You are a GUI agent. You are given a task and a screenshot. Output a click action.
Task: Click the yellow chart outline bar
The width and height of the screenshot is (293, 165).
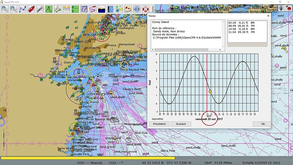tap(88, 158)
